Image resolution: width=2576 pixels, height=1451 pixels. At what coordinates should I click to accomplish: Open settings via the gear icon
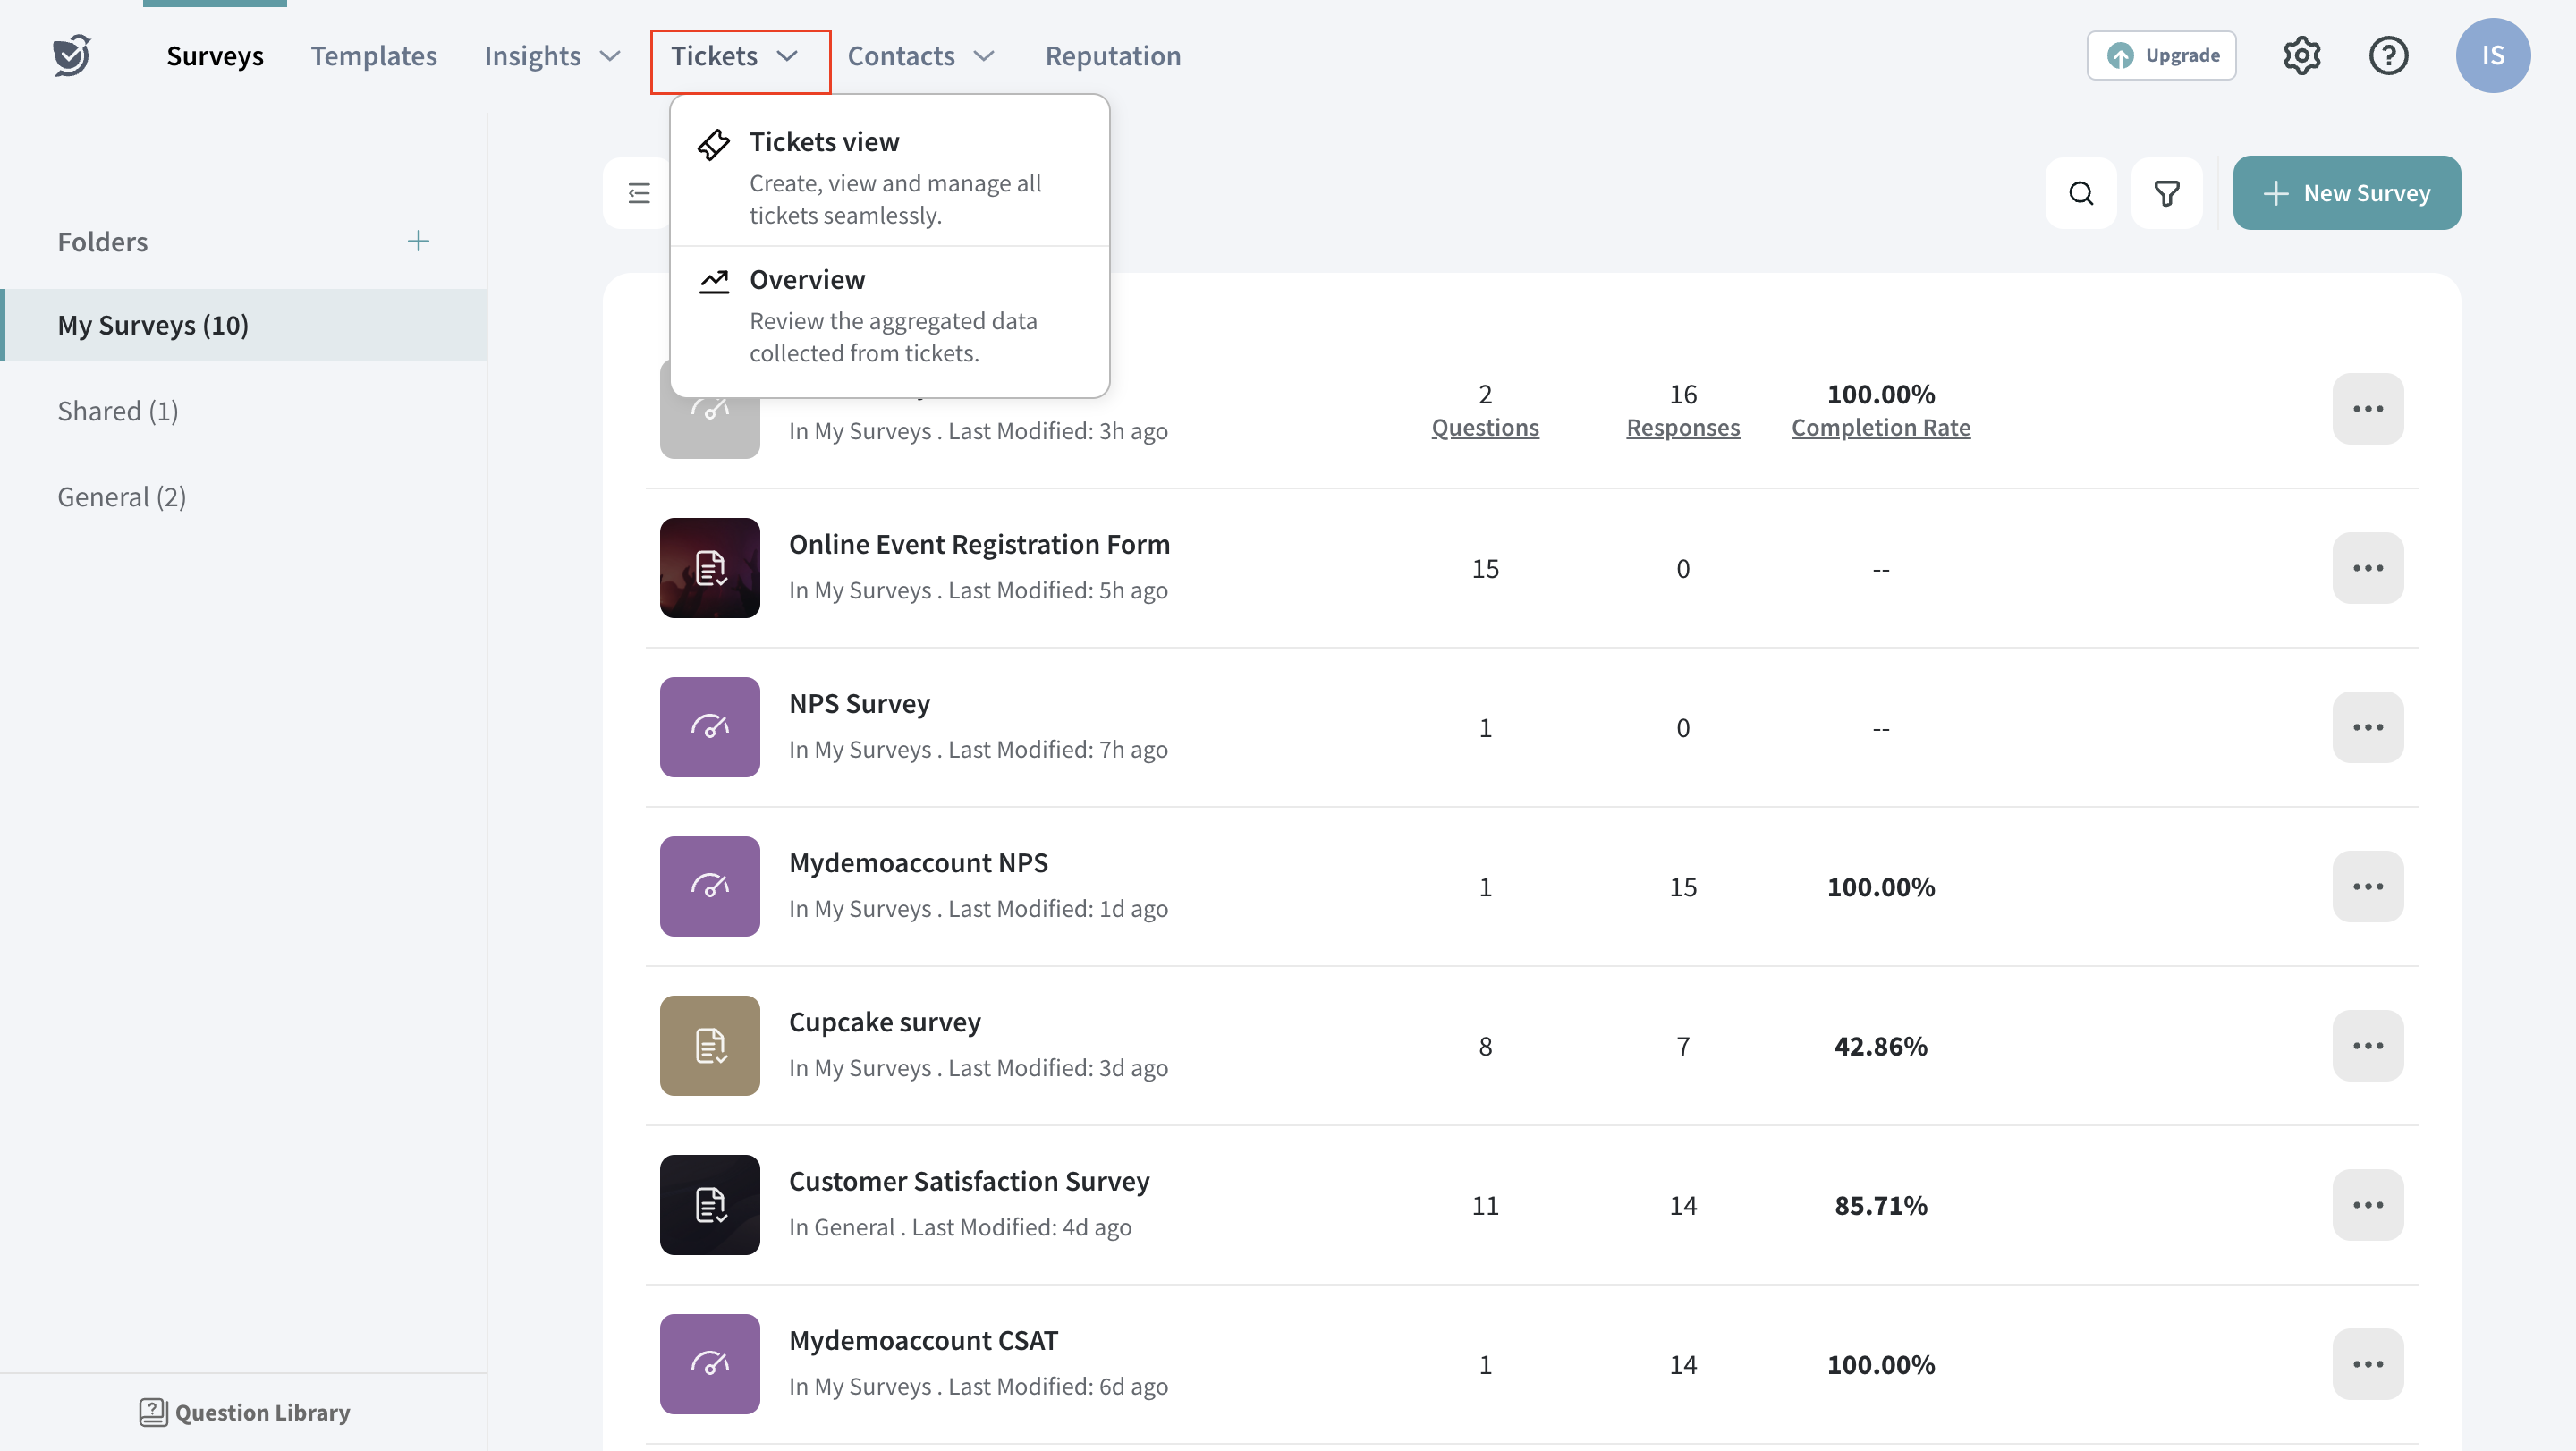tap(2301, 56)
